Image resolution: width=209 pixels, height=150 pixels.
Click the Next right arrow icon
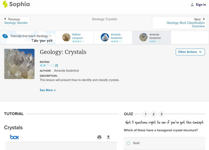tap(204, 19)
